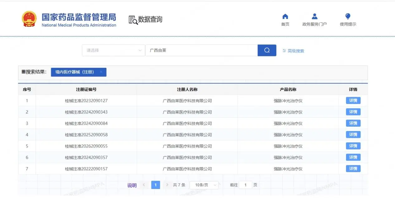Click the 高级搜索 filter icon
Image resolution: width=395 pixels, height=198 pixels.
284,51
